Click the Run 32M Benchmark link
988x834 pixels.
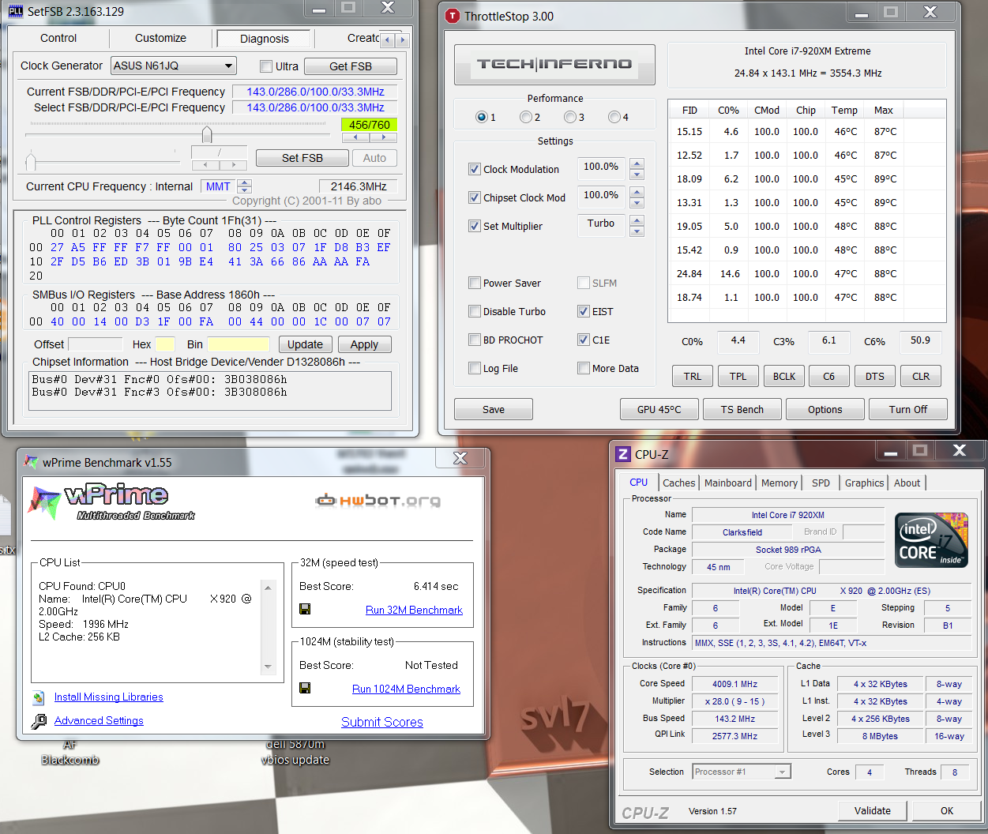tap(414, 610)
